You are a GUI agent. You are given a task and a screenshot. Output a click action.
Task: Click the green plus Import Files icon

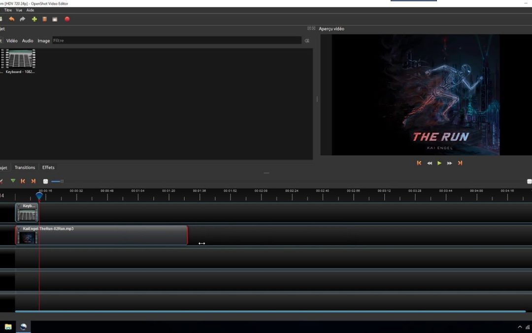pyautogui.click(x=34, y=19)
